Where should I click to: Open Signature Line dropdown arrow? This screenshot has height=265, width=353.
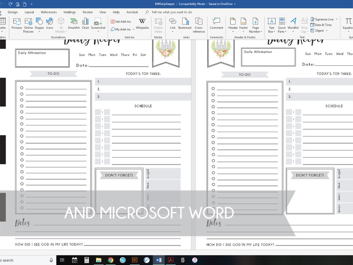click(x=337, y=20)
